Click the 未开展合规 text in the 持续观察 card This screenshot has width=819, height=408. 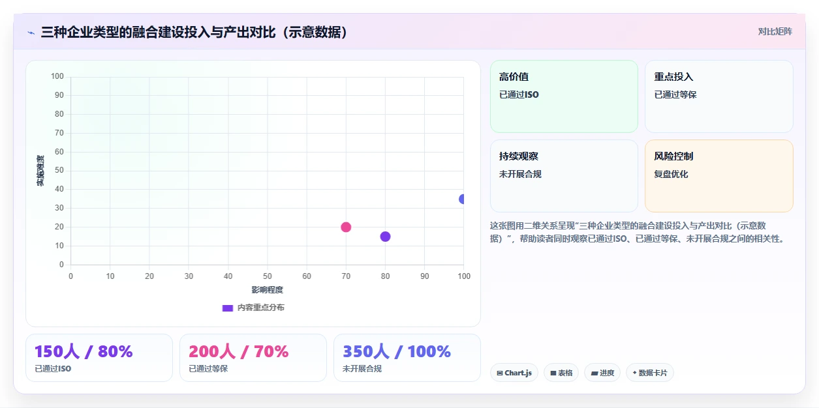coord(520,174)
